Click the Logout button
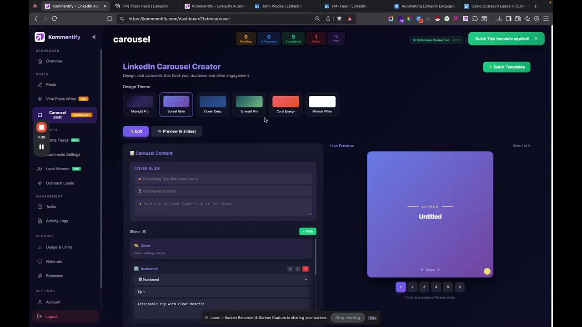The width and height of the screenshot is (582, 327). tap(66, 317)
